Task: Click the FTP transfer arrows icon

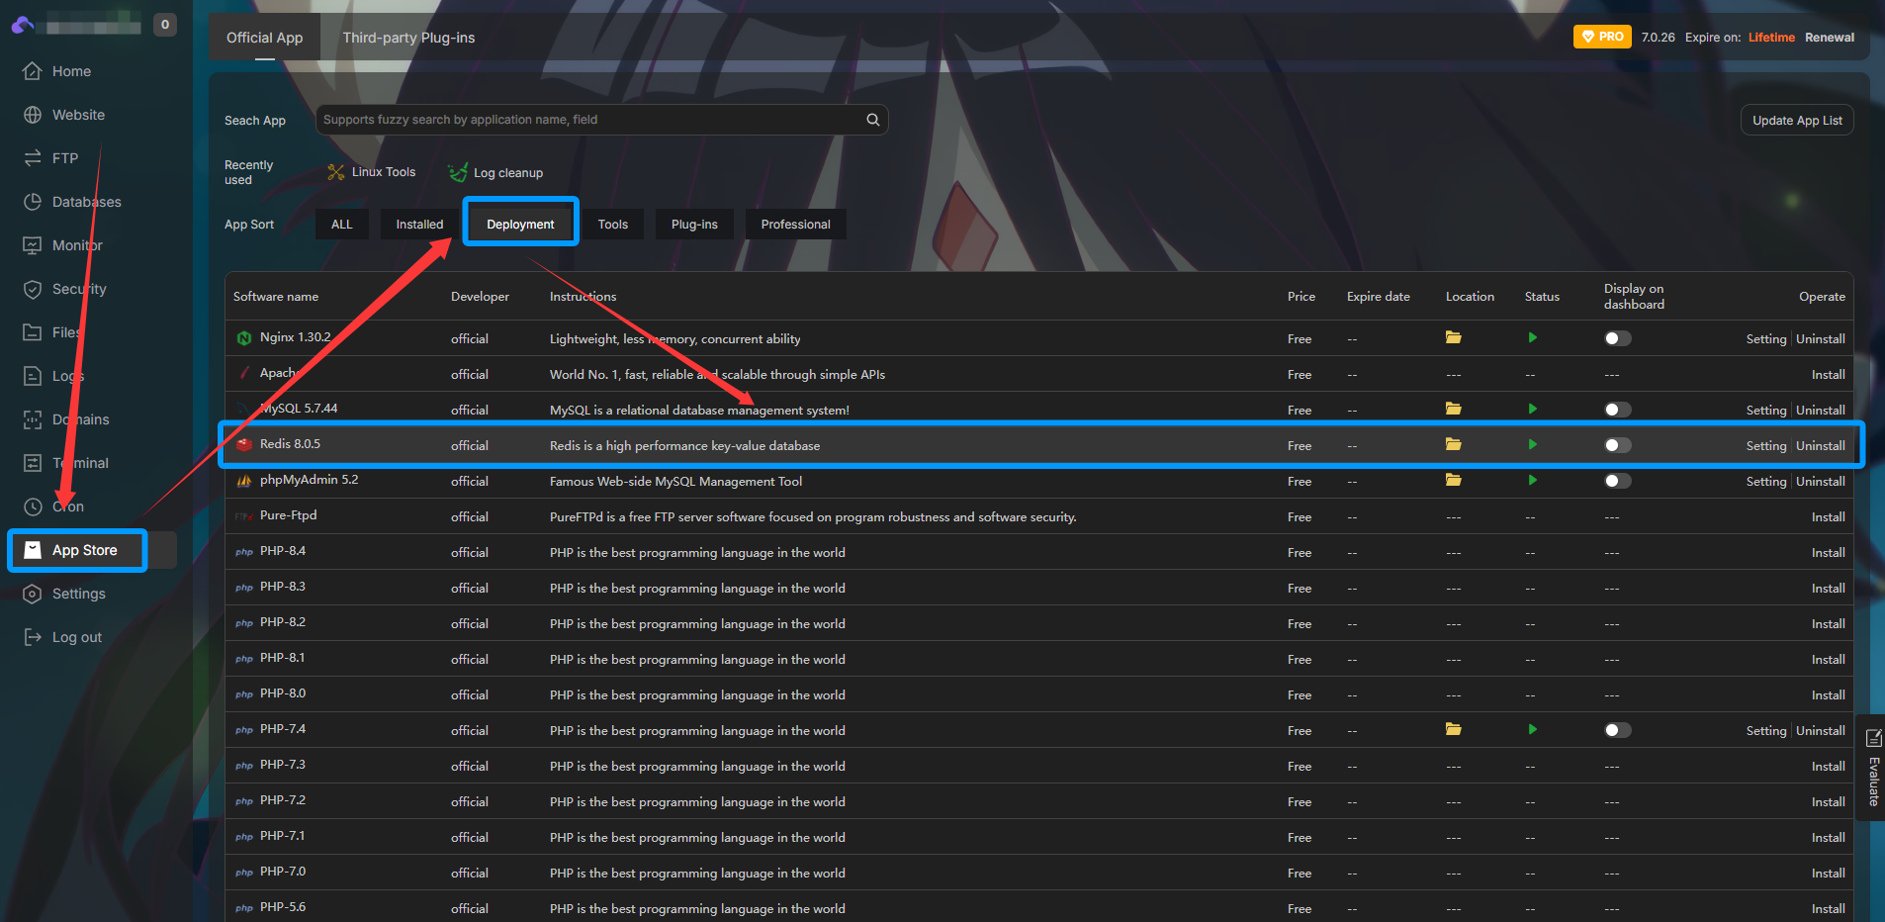Action: click(33, 158)
